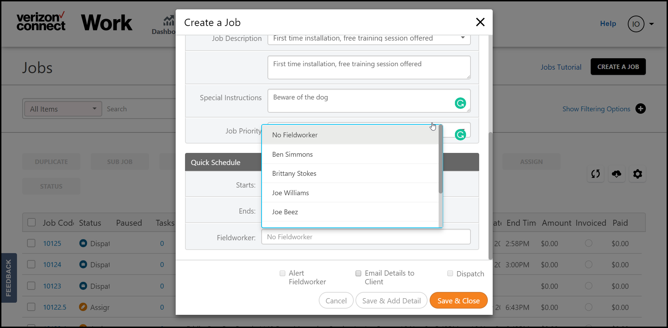Image resolution: width=668 pixels, height=328 pixels.
Task: Sort by the Invoiced column header
Action: pyautogui.click(x=591, y=223)
